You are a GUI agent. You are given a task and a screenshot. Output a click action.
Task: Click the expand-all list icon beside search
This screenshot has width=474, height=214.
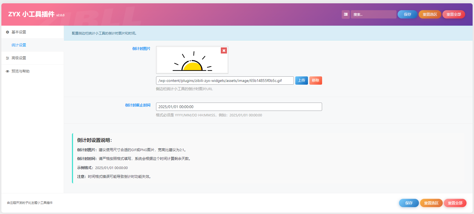346,14
